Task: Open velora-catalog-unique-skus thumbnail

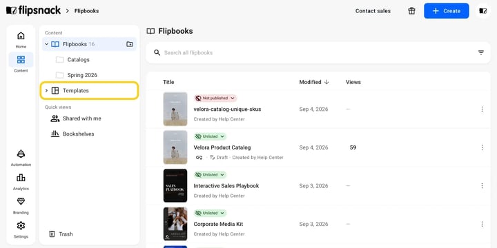Action: pos(175,109)
